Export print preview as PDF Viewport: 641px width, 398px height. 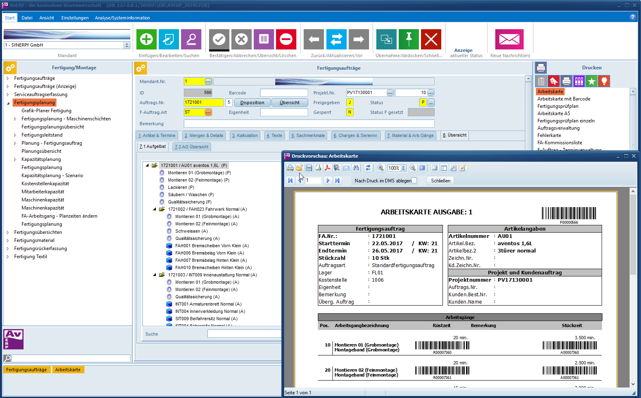click(327, 168)
